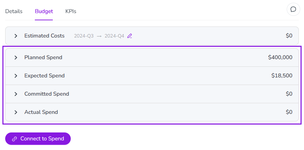Click the Planned Spend row label
This screenshot has width=304, height=150.
tap(43, 57)
